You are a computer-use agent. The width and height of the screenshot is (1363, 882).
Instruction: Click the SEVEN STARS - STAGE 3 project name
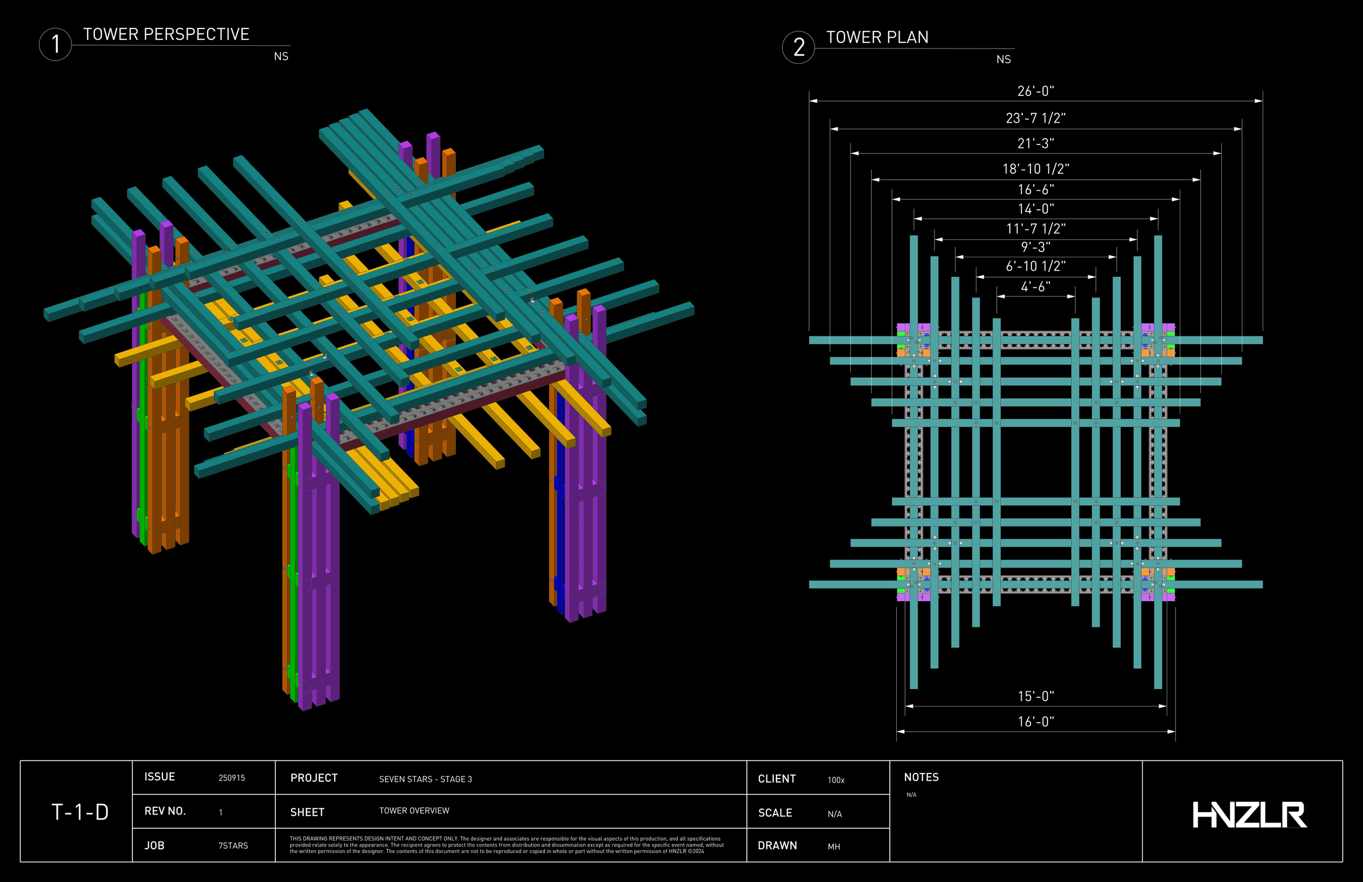[x=425, y=779]
